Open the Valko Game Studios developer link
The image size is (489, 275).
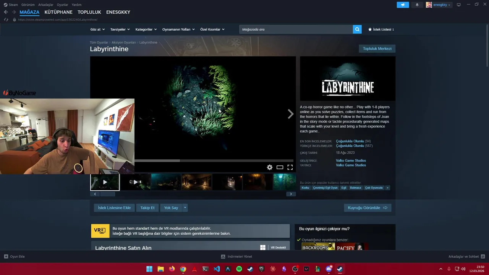[351, 160]
